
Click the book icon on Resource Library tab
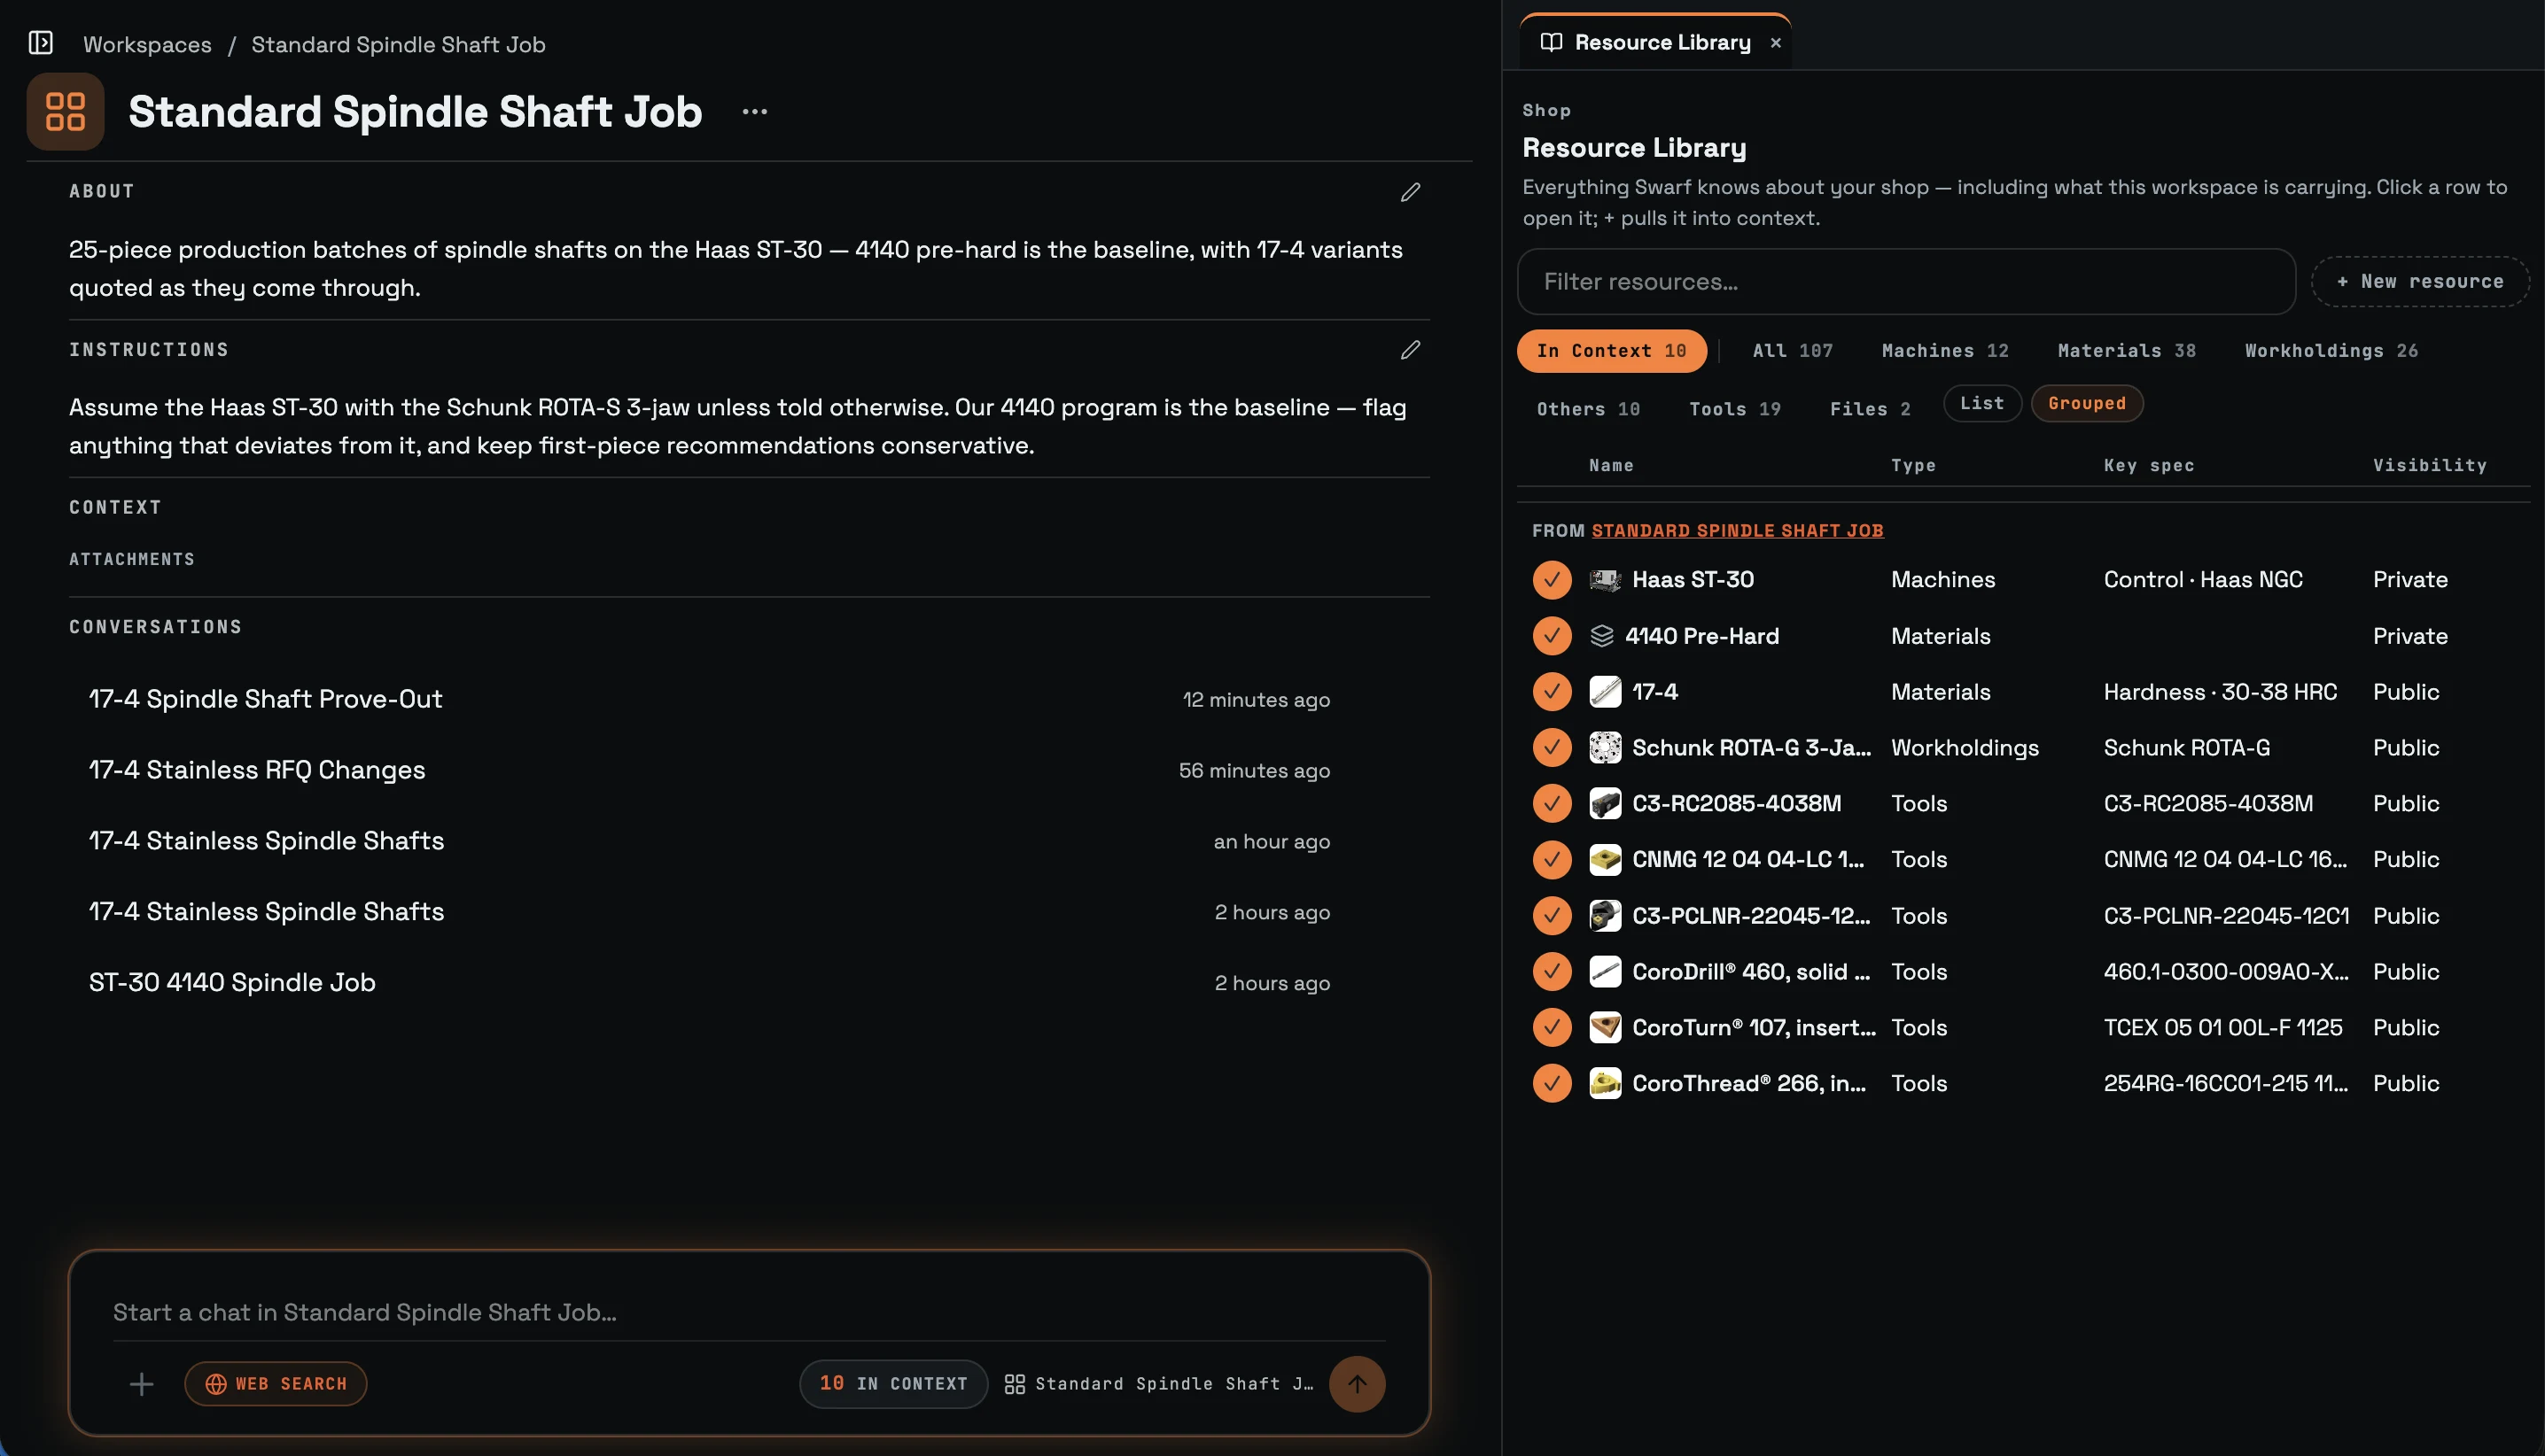point(1551,42)
